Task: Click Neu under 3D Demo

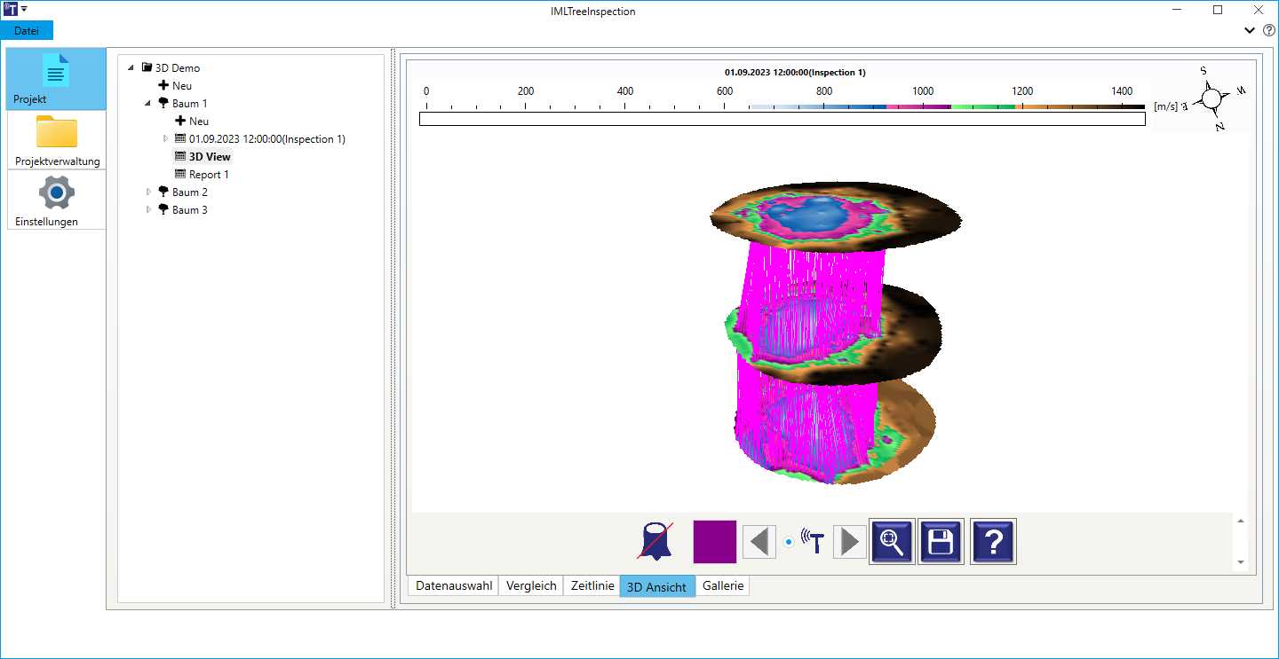Action: 182,85
